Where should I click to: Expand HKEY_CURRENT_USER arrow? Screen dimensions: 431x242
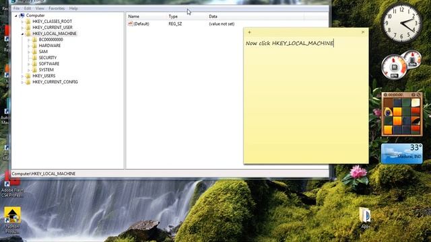(22, 28)
